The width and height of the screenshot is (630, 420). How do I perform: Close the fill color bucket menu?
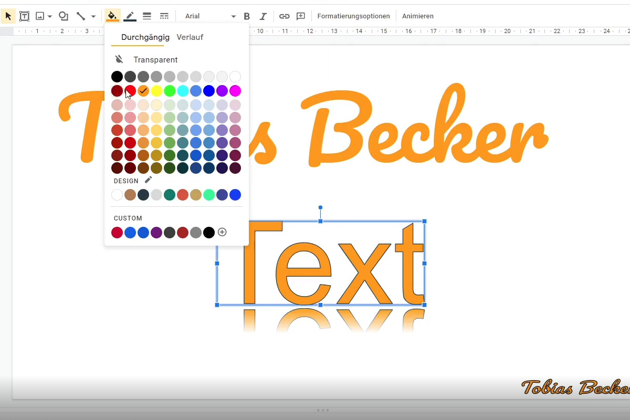(x=112, y=16)
